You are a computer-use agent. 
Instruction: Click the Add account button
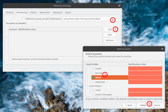pyautogui.click(x=109, y=29)
